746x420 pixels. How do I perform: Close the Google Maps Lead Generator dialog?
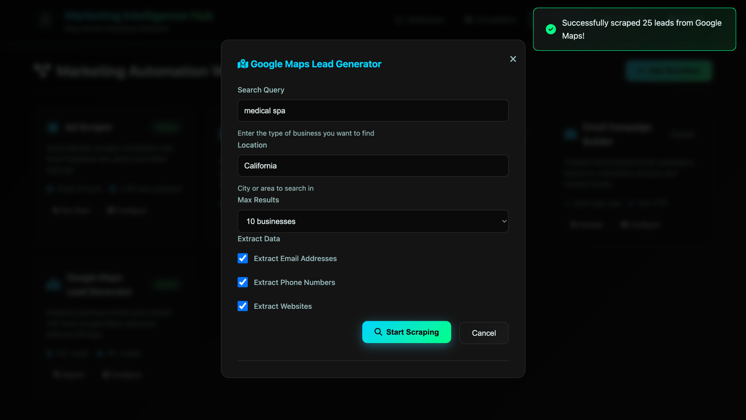(513, 59)
